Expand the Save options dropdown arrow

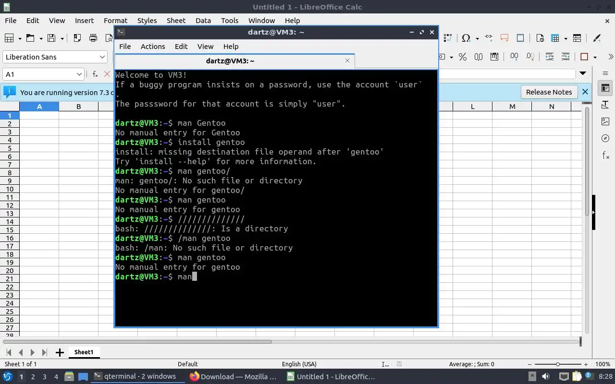[62, 38]
